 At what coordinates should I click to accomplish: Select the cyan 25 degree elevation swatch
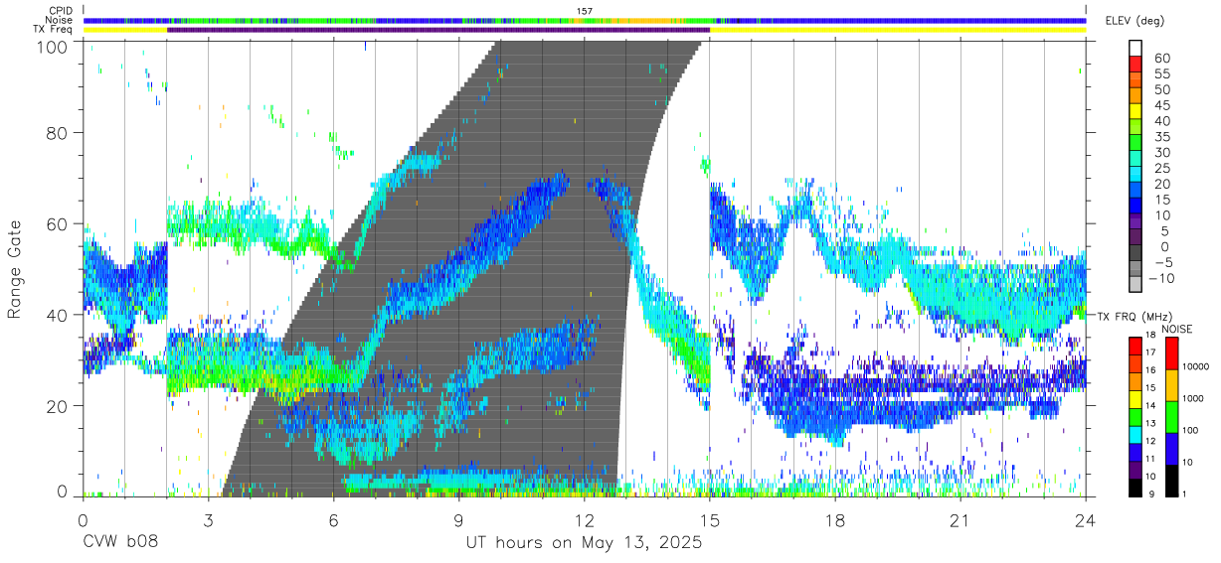pyautogui.click(x=1135, y=175)
